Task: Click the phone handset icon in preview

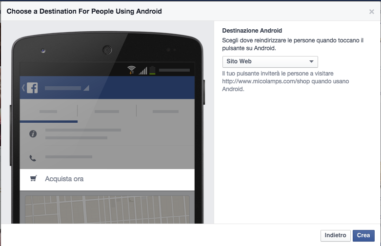Action: [x=33, y=158]
